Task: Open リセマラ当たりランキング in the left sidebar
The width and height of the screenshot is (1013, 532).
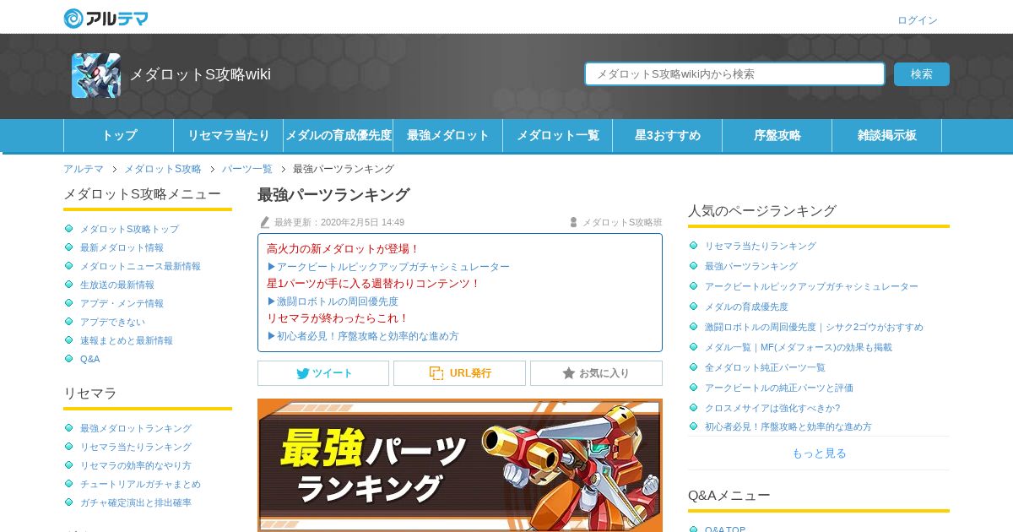Action: pyautogui.click(x=136, y=447)
